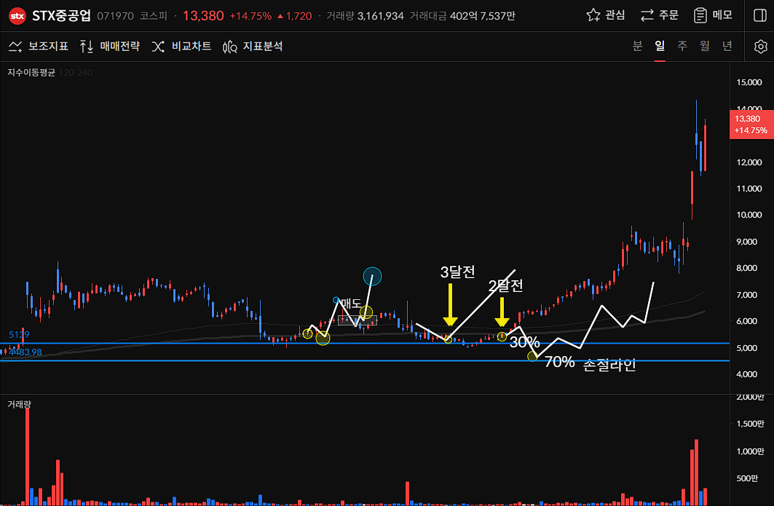Viewport: 774px width, 506px height.
Task: Open 비교차트 comparison chart
Action: 181,47
